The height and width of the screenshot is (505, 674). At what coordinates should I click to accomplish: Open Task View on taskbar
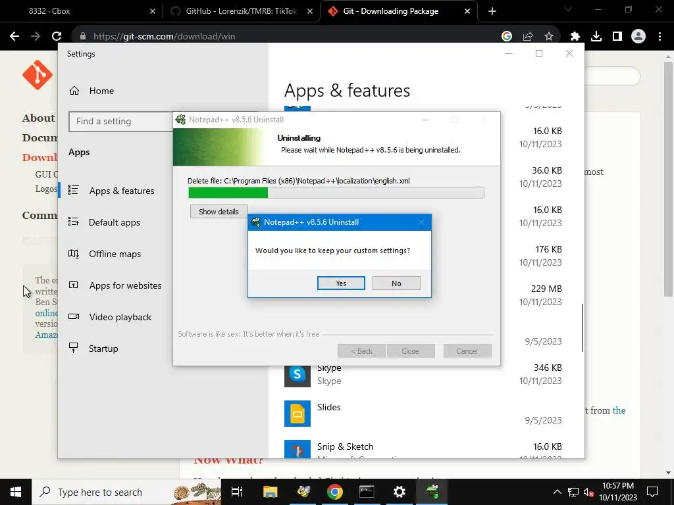(x=237, y=492)
